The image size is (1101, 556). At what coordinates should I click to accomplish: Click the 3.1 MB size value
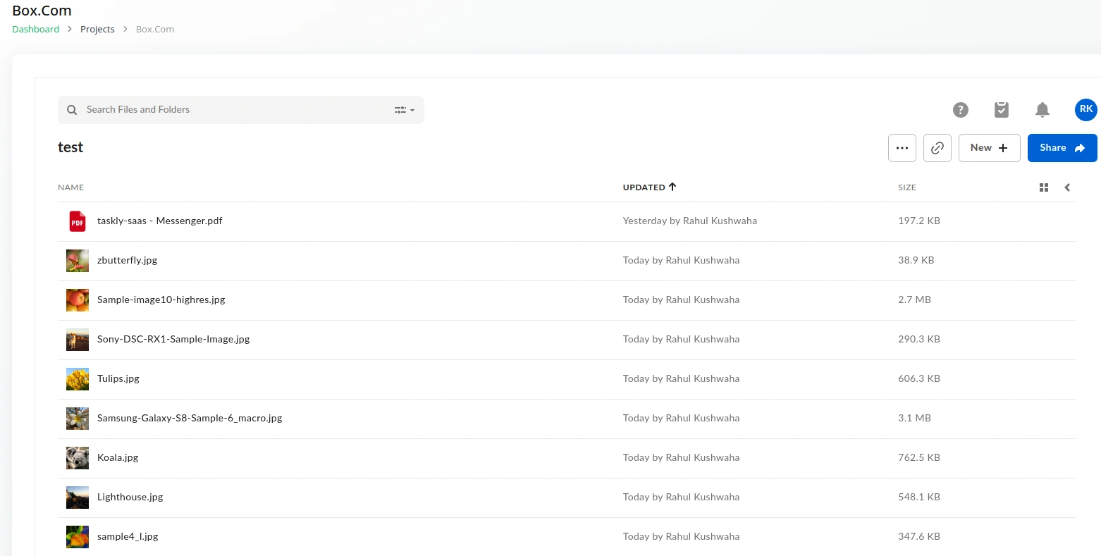(914, 418)
